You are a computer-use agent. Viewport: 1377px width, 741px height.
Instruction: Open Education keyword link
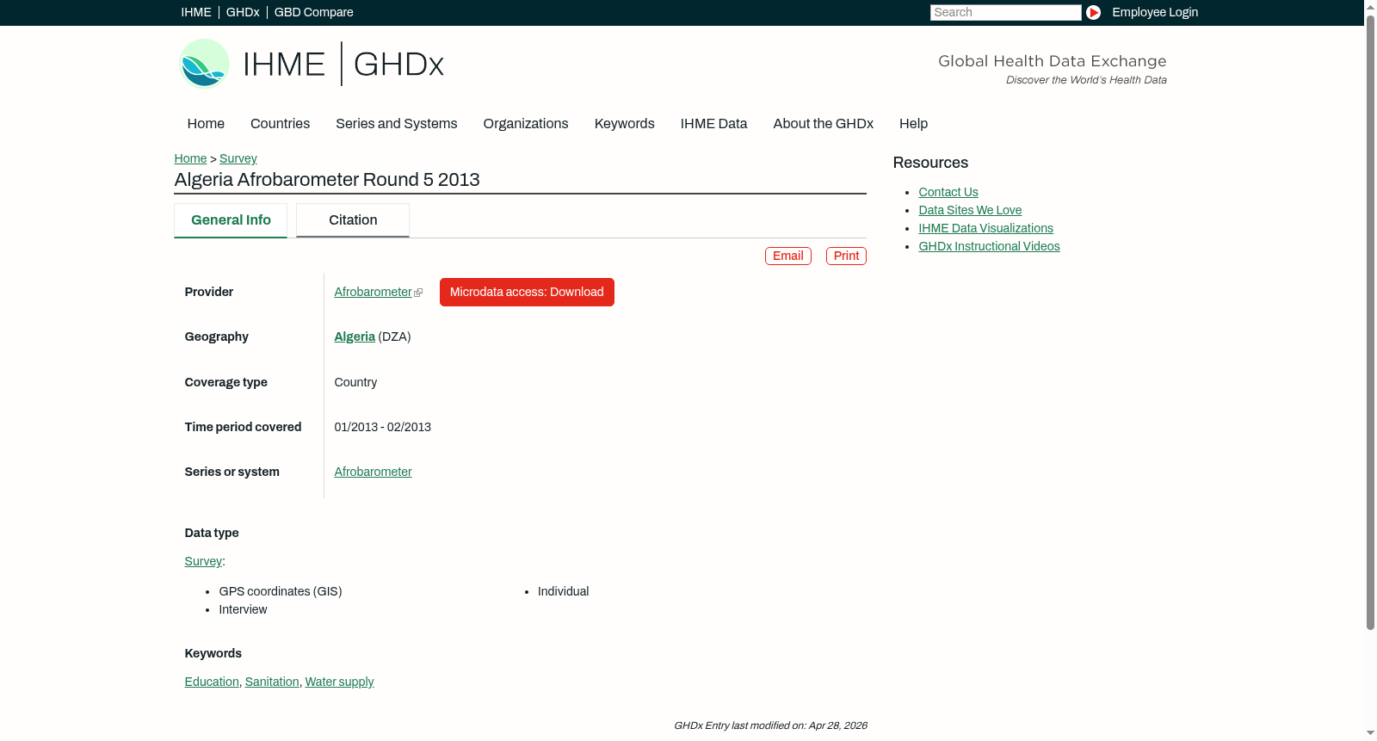point(212,682)
